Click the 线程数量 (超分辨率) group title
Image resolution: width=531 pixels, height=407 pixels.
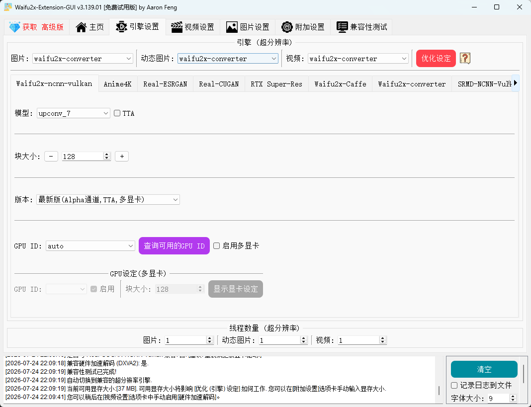(265, 328)
